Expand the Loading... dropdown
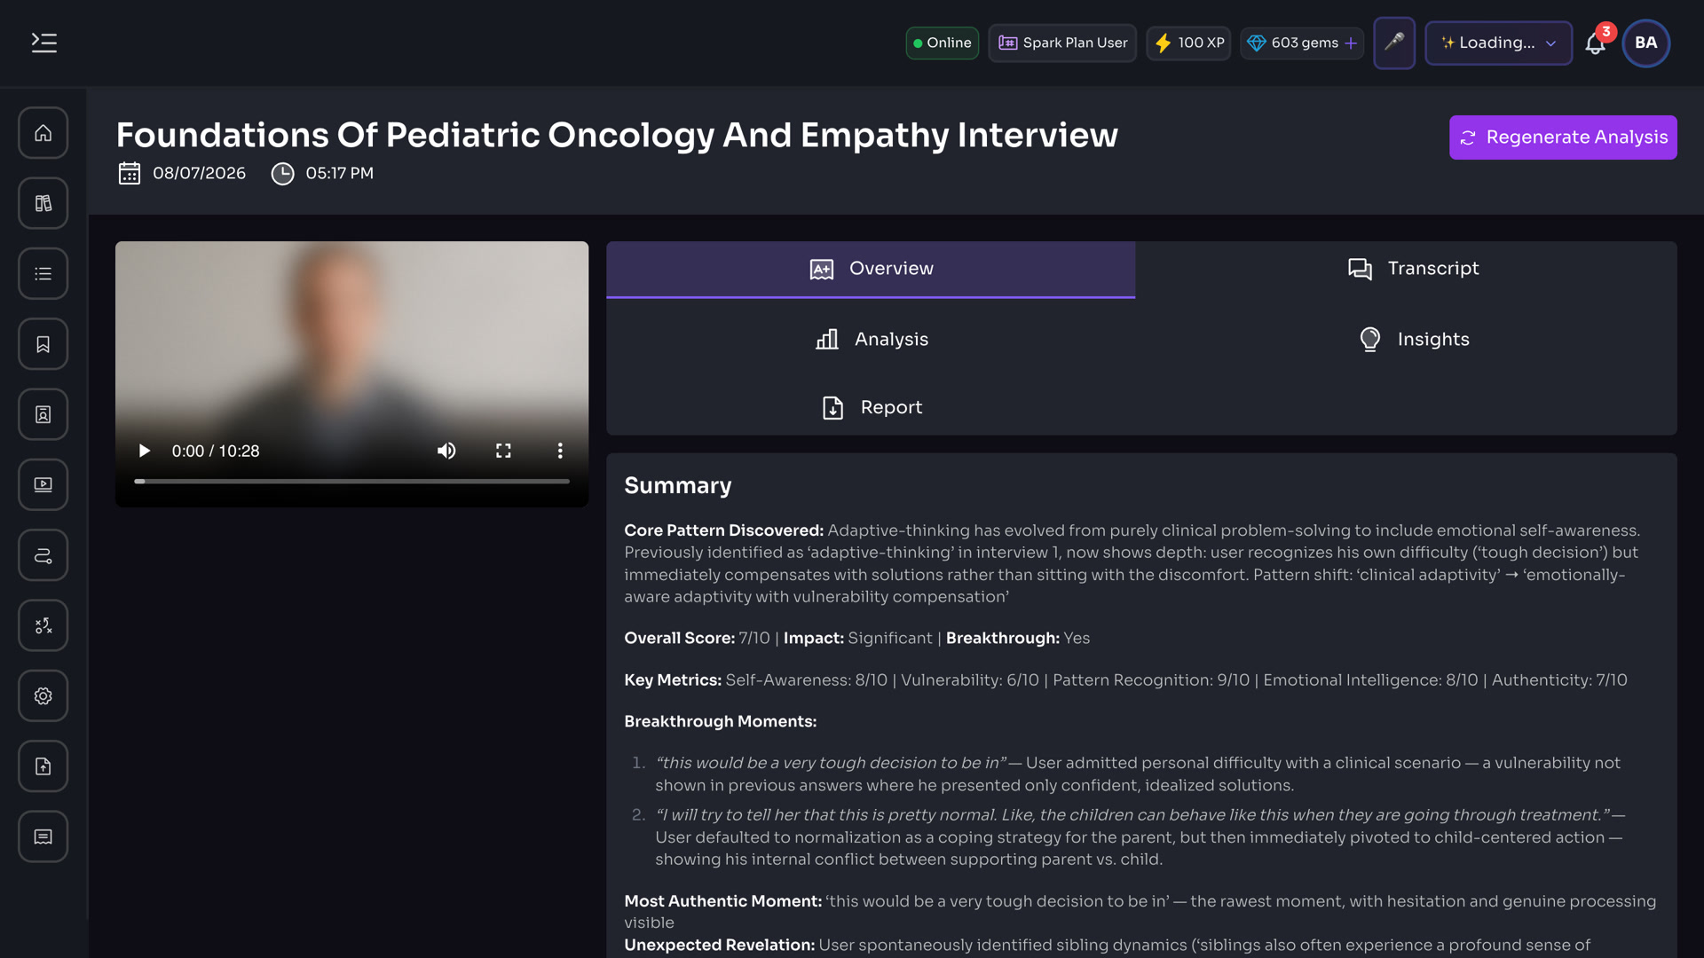1704x958 pixels. pos(1498,43)
